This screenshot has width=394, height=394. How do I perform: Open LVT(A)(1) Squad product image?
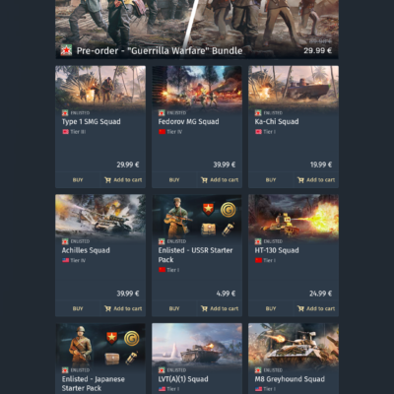(197, 345)
